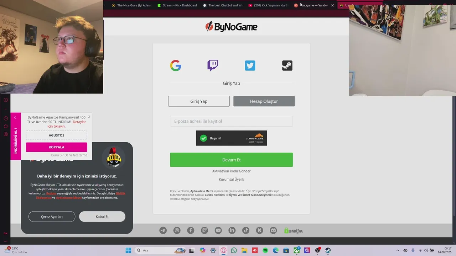Viewport: 456px width, 256px height.
Task: Click 'Bunu Bir Daha Gösterme' link
Action: coord(69,155)
